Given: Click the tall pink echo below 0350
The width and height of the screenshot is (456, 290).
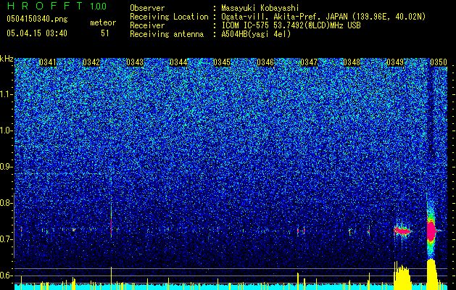Looking at the screenshot, I should pyautogui.click(x=431, y=230).
